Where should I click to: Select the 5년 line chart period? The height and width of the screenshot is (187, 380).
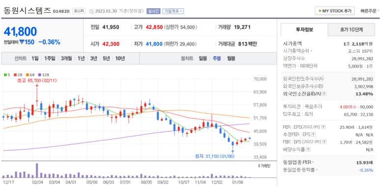pos(106,58)
